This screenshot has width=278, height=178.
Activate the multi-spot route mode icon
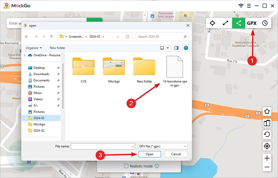pos(238,23)
